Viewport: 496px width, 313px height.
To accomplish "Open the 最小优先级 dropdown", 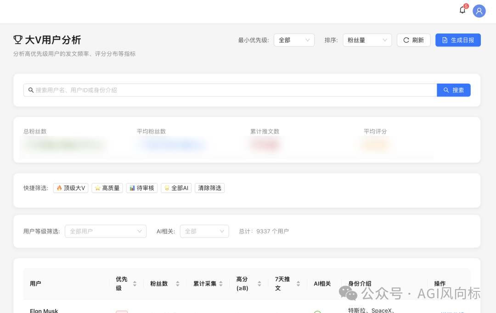I will (294, 40).
